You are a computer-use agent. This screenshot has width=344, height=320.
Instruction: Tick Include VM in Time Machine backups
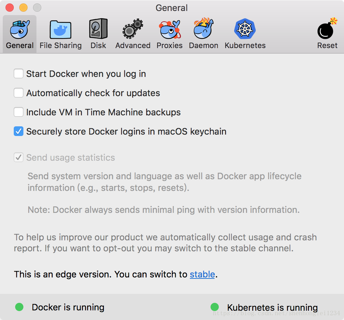coord(19,112)
